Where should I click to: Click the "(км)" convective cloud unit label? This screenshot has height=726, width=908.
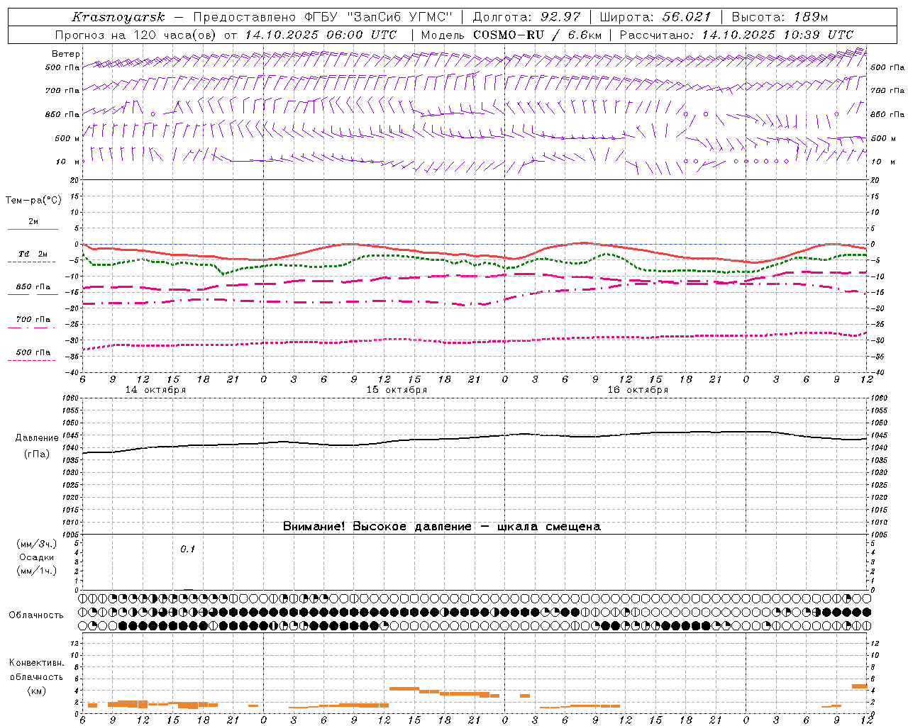37,691
